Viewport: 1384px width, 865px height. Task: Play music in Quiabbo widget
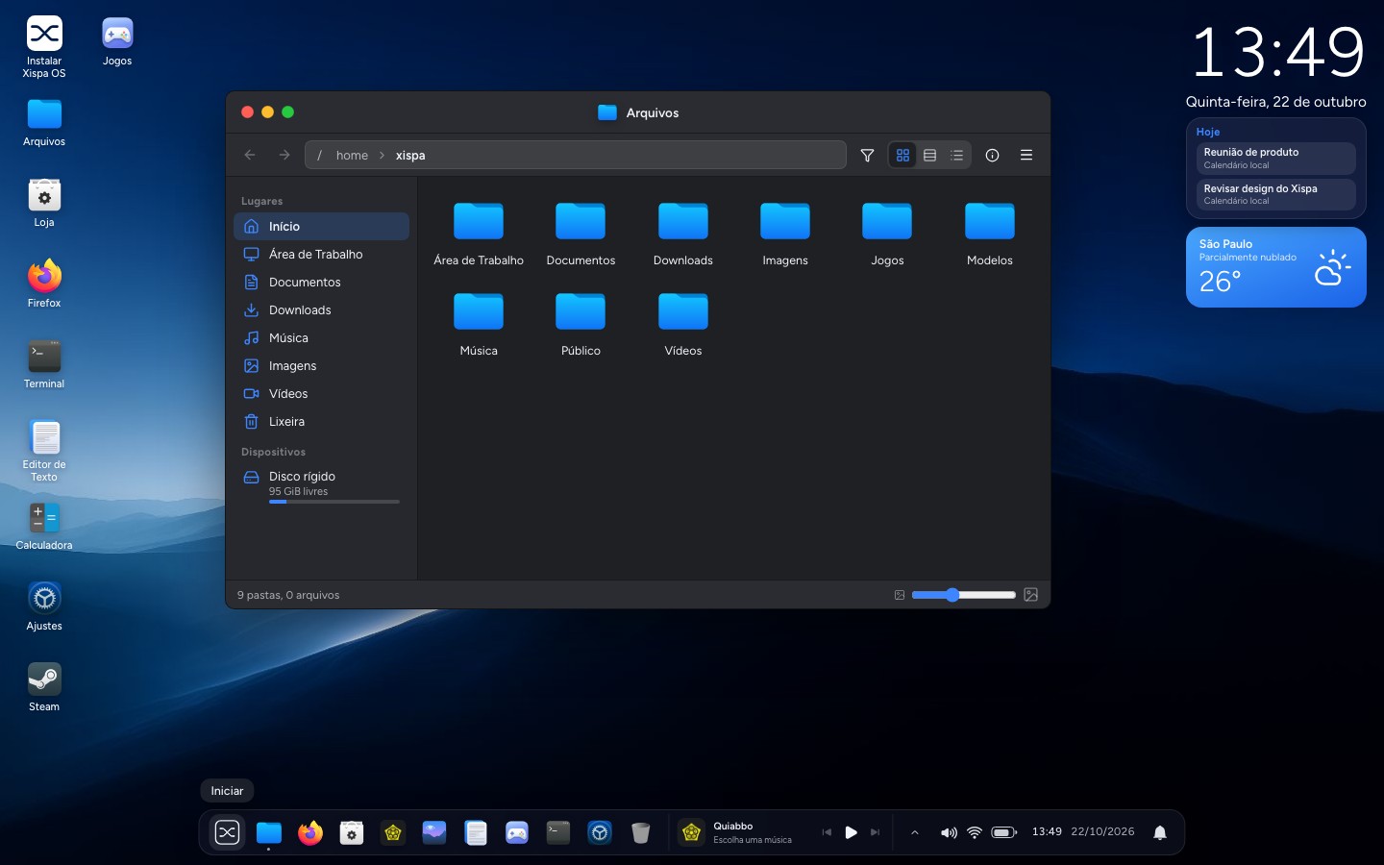(851, 832)
